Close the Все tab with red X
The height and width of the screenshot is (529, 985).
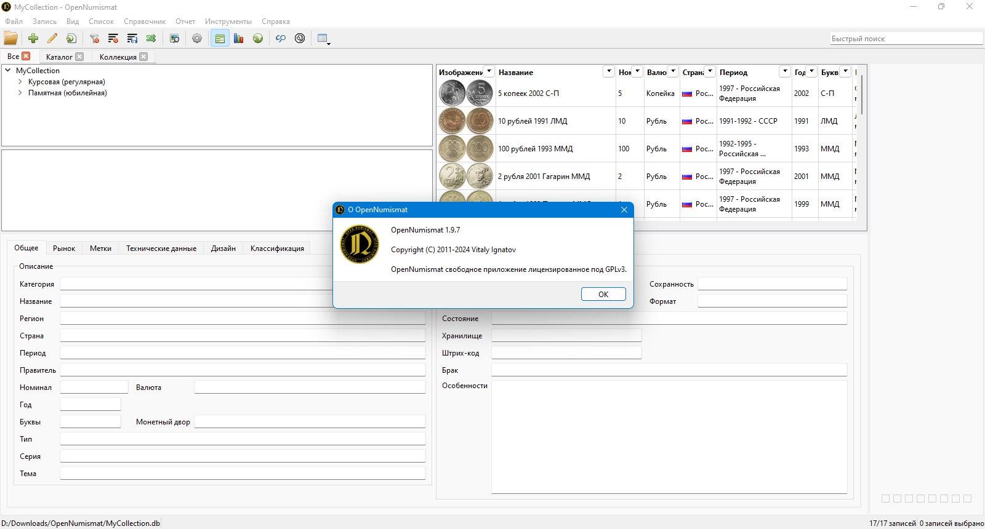26,56
